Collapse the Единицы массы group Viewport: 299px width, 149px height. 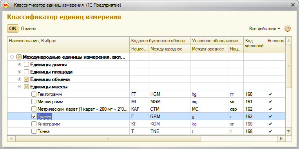(x=19, y=87)
